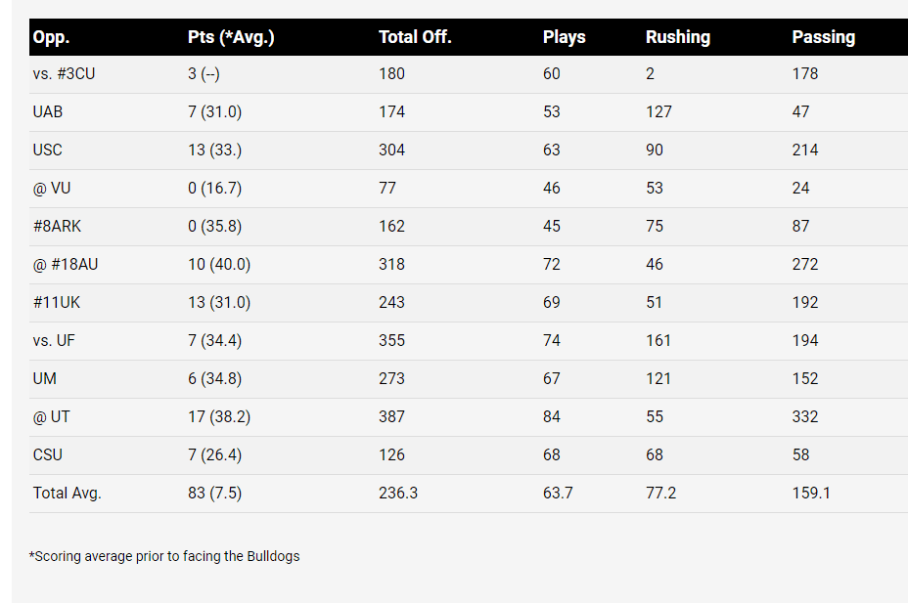Screen dimensions: 908x603
Task: Select the Total Off. column header
Action: (x=415, y=37)
